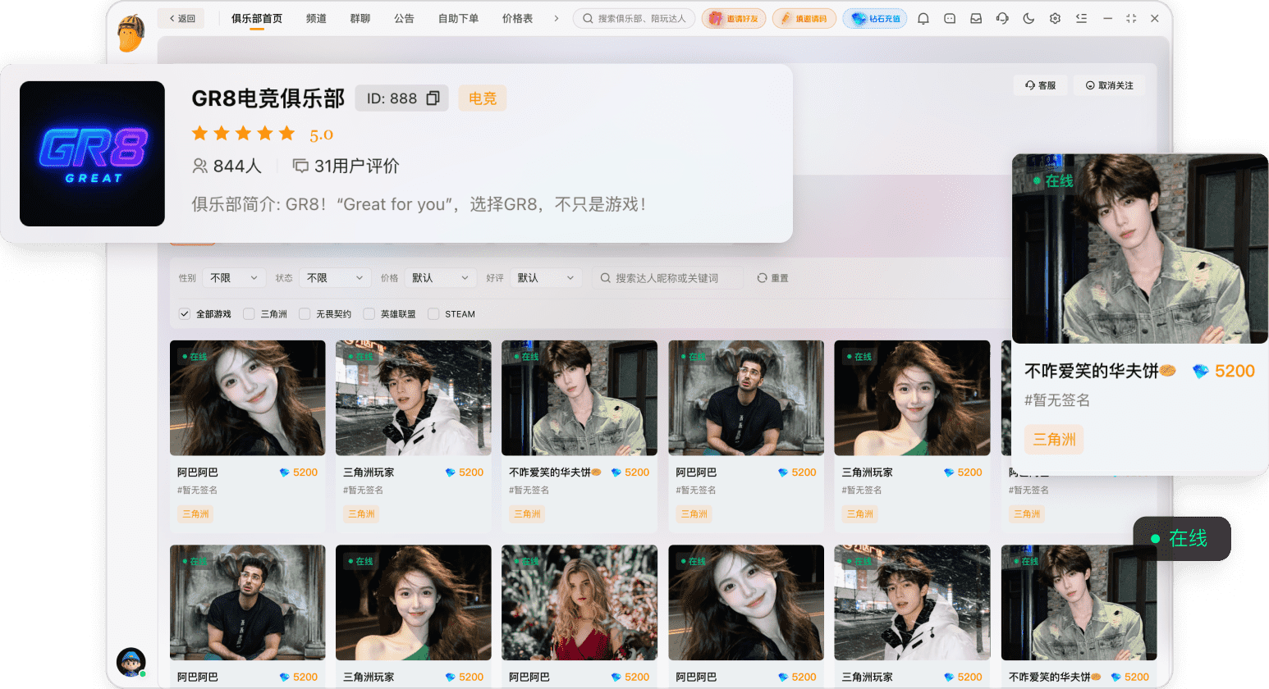Viewport: 1269px width, 689px height.
Task: Close the window
Action: click(x=1155, y=18)
